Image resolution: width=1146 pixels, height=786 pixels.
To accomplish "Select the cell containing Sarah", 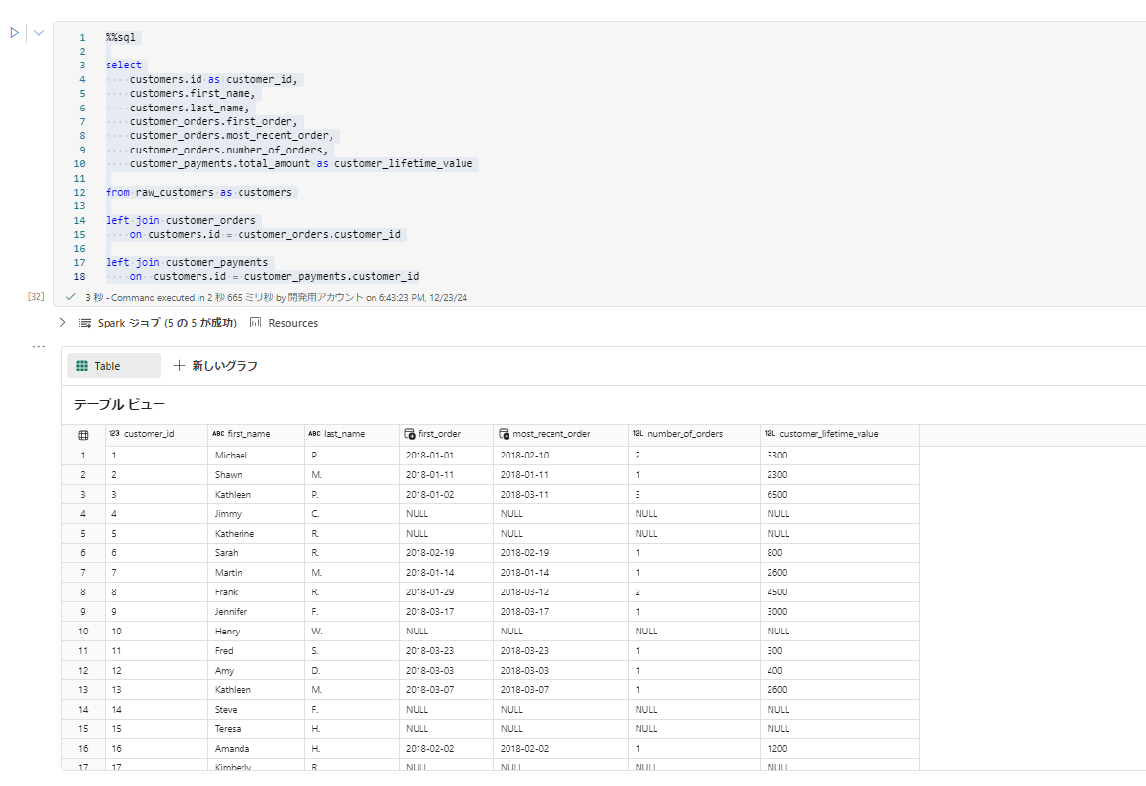I will click(x=256, y=553).
